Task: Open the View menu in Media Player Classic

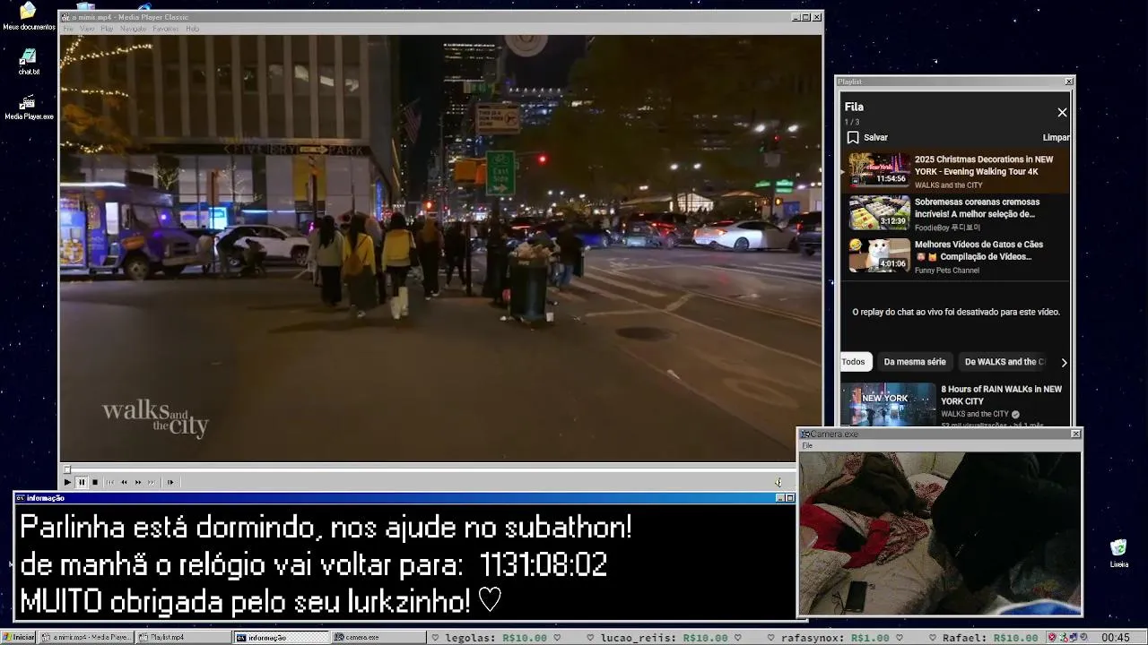Action: 87,29
